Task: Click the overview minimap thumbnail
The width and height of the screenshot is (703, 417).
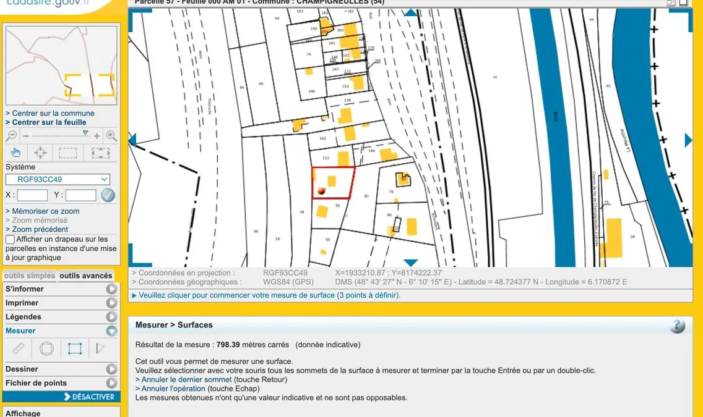Action: (x=61, y=65)
